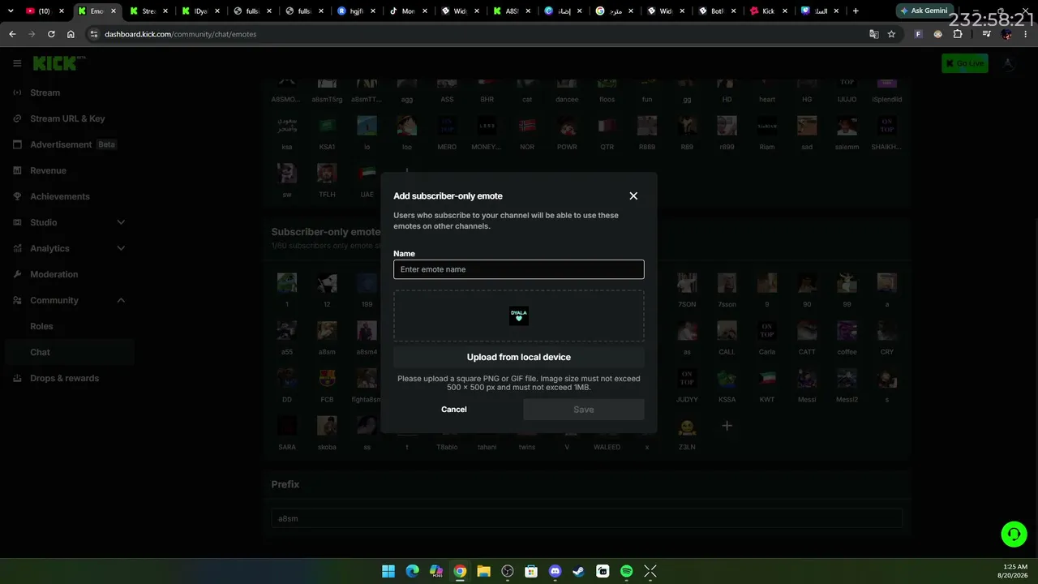The width and height of the screenshot is (1038, 584).
Task: Bookmark this page with the star icon
Action: (891, 34)
